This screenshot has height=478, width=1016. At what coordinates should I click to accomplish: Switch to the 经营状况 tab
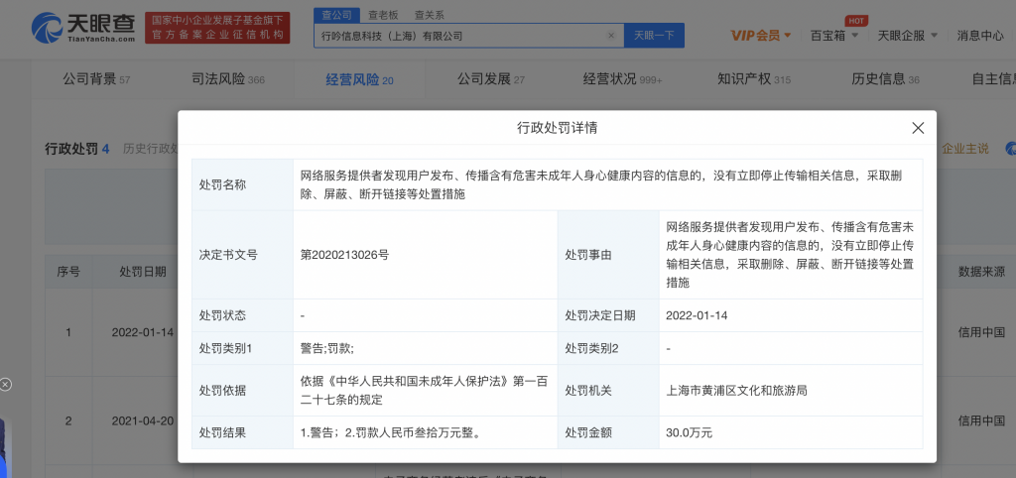point(623,79)
